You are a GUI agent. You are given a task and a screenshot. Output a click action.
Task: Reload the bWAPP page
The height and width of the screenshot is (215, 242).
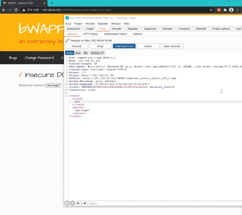pos(16,10)
